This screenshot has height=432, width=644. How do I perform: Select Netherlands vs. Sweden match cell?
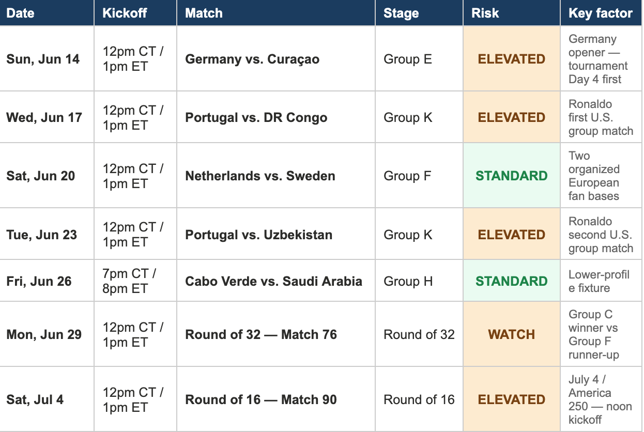pos(276,176)
